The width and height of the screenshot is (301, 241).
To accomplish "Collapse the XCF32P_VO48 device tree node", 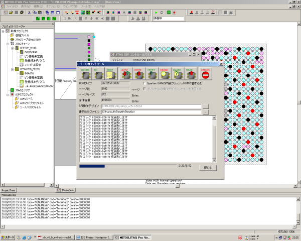I will tap(13, 48).
